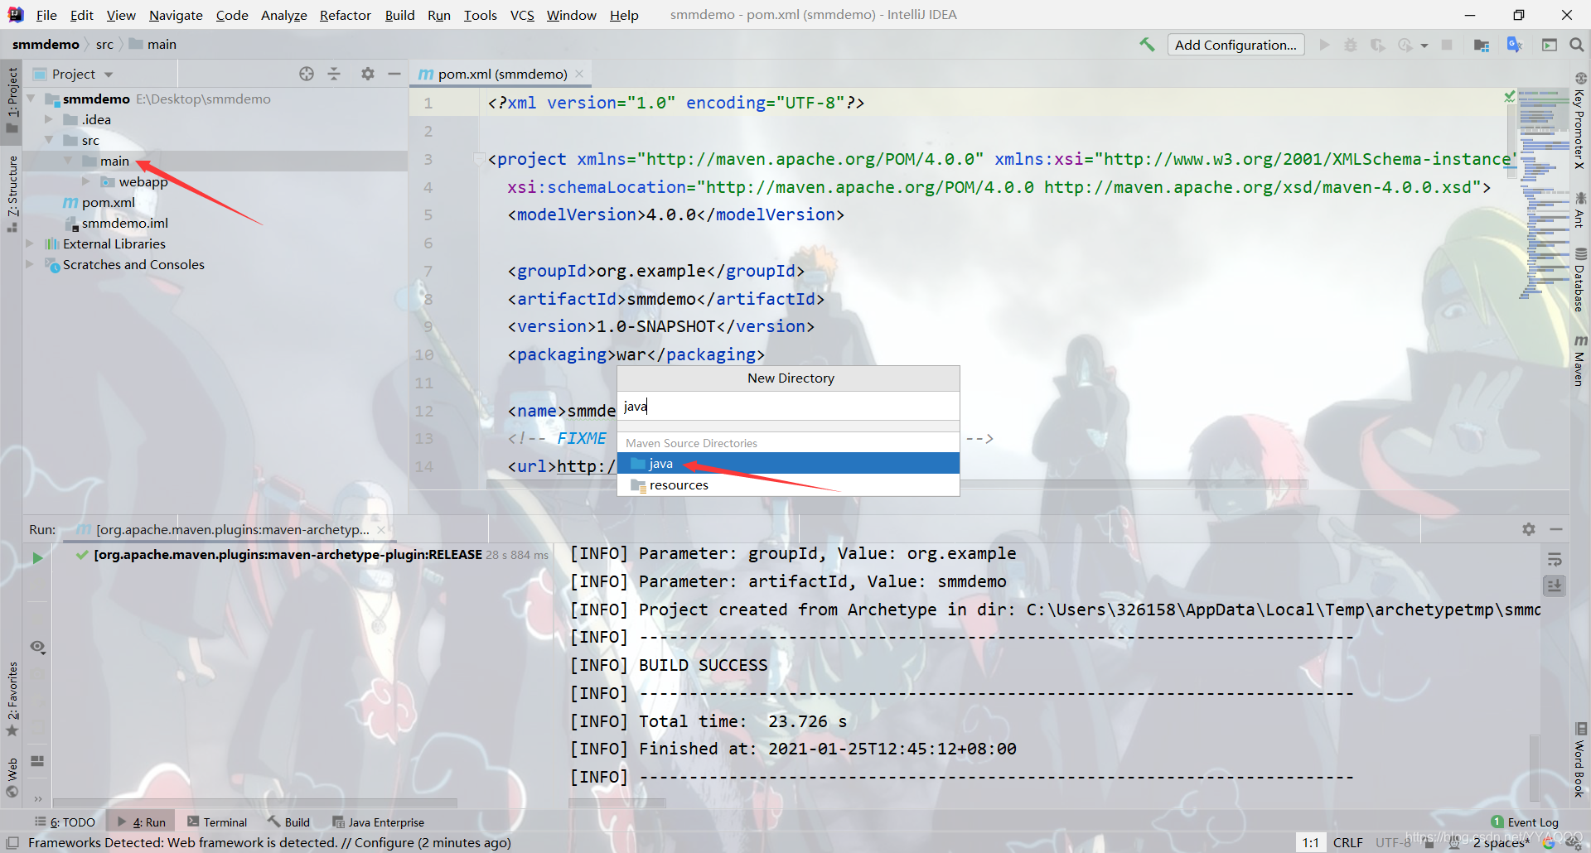The height and width of the screenshot is (853, 1591).
Task: Click the Run tree horizontal scrollbar
Action: point(255,802)
